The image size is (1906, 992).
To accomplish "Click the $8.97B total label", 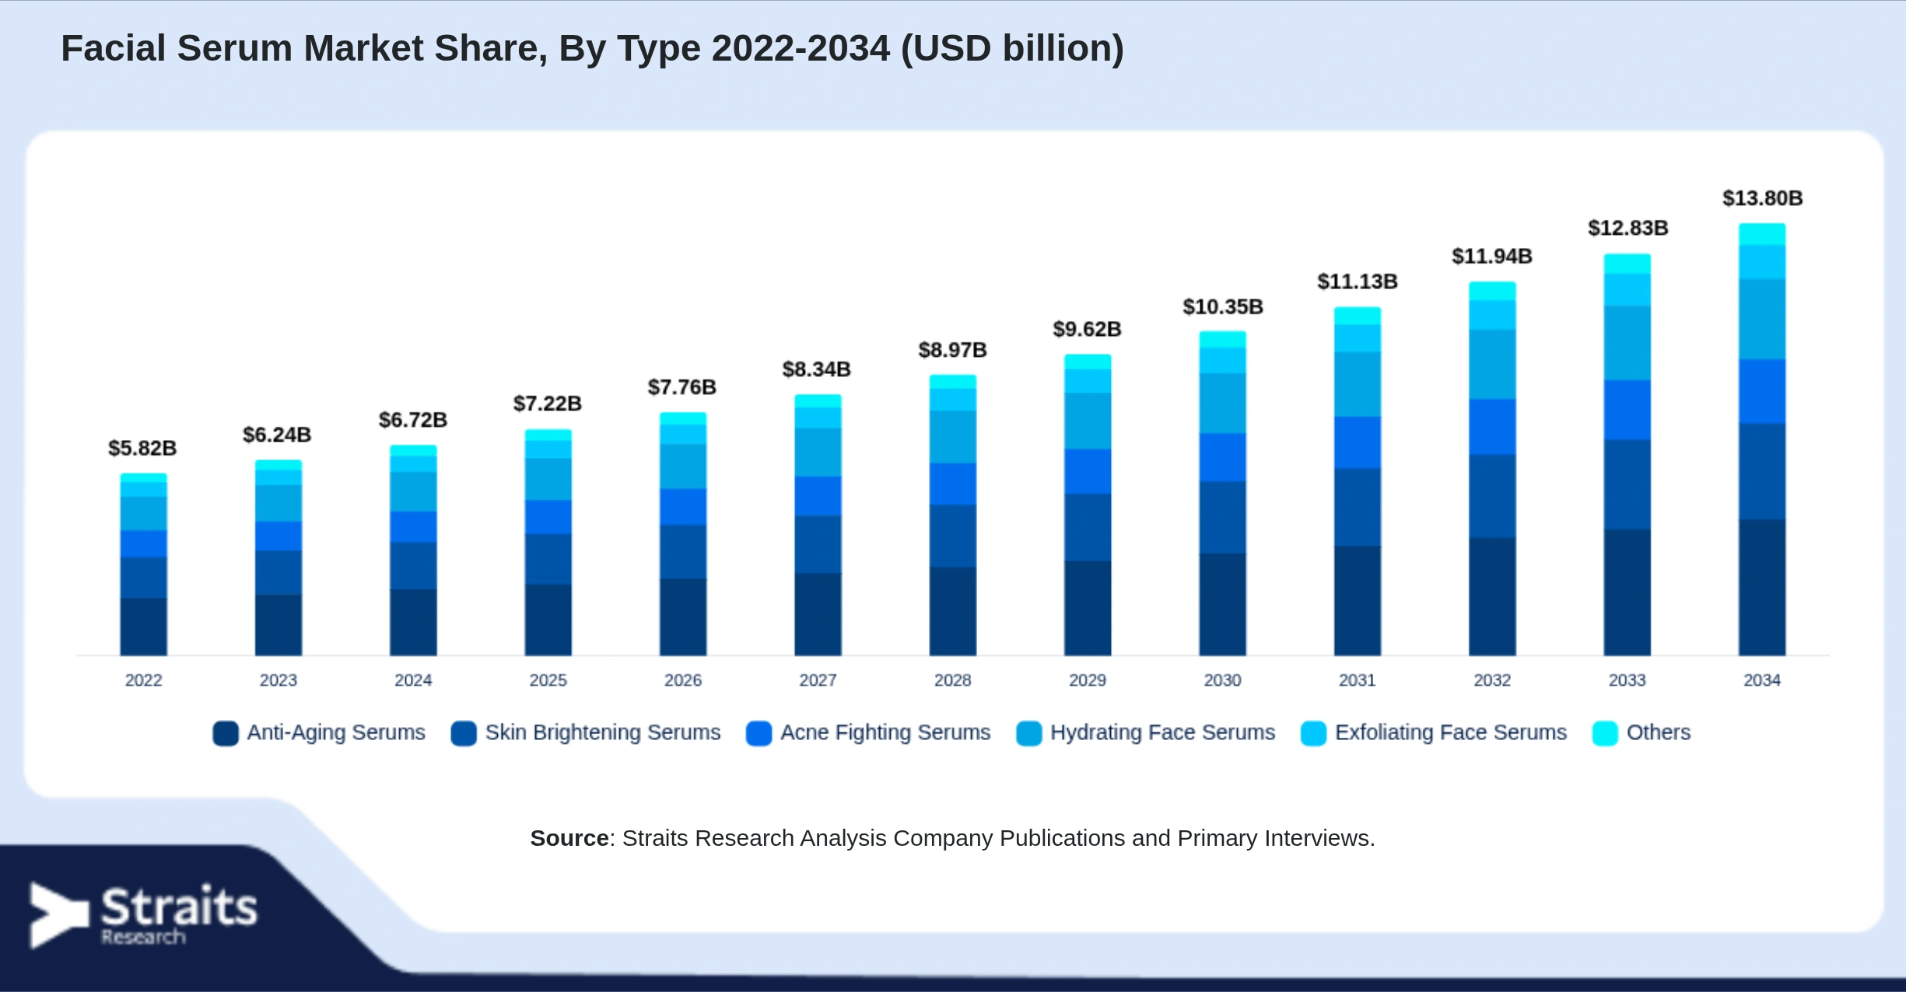I will tap(953, 350).
